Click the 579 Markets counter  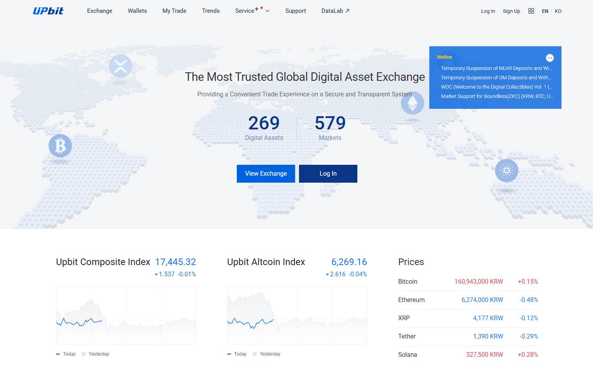(330, 128)
